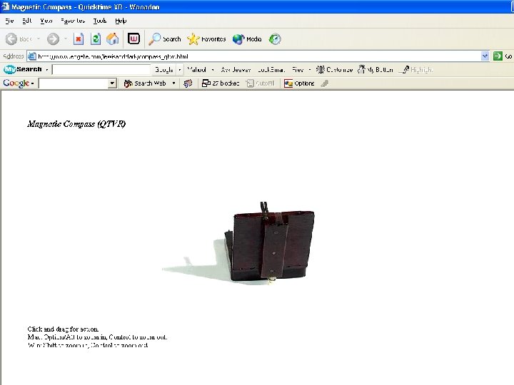Image resolution: width=514 pixels, height=385 pixels.
Task: Click the window title bar icon
Action: click(5, 6)
